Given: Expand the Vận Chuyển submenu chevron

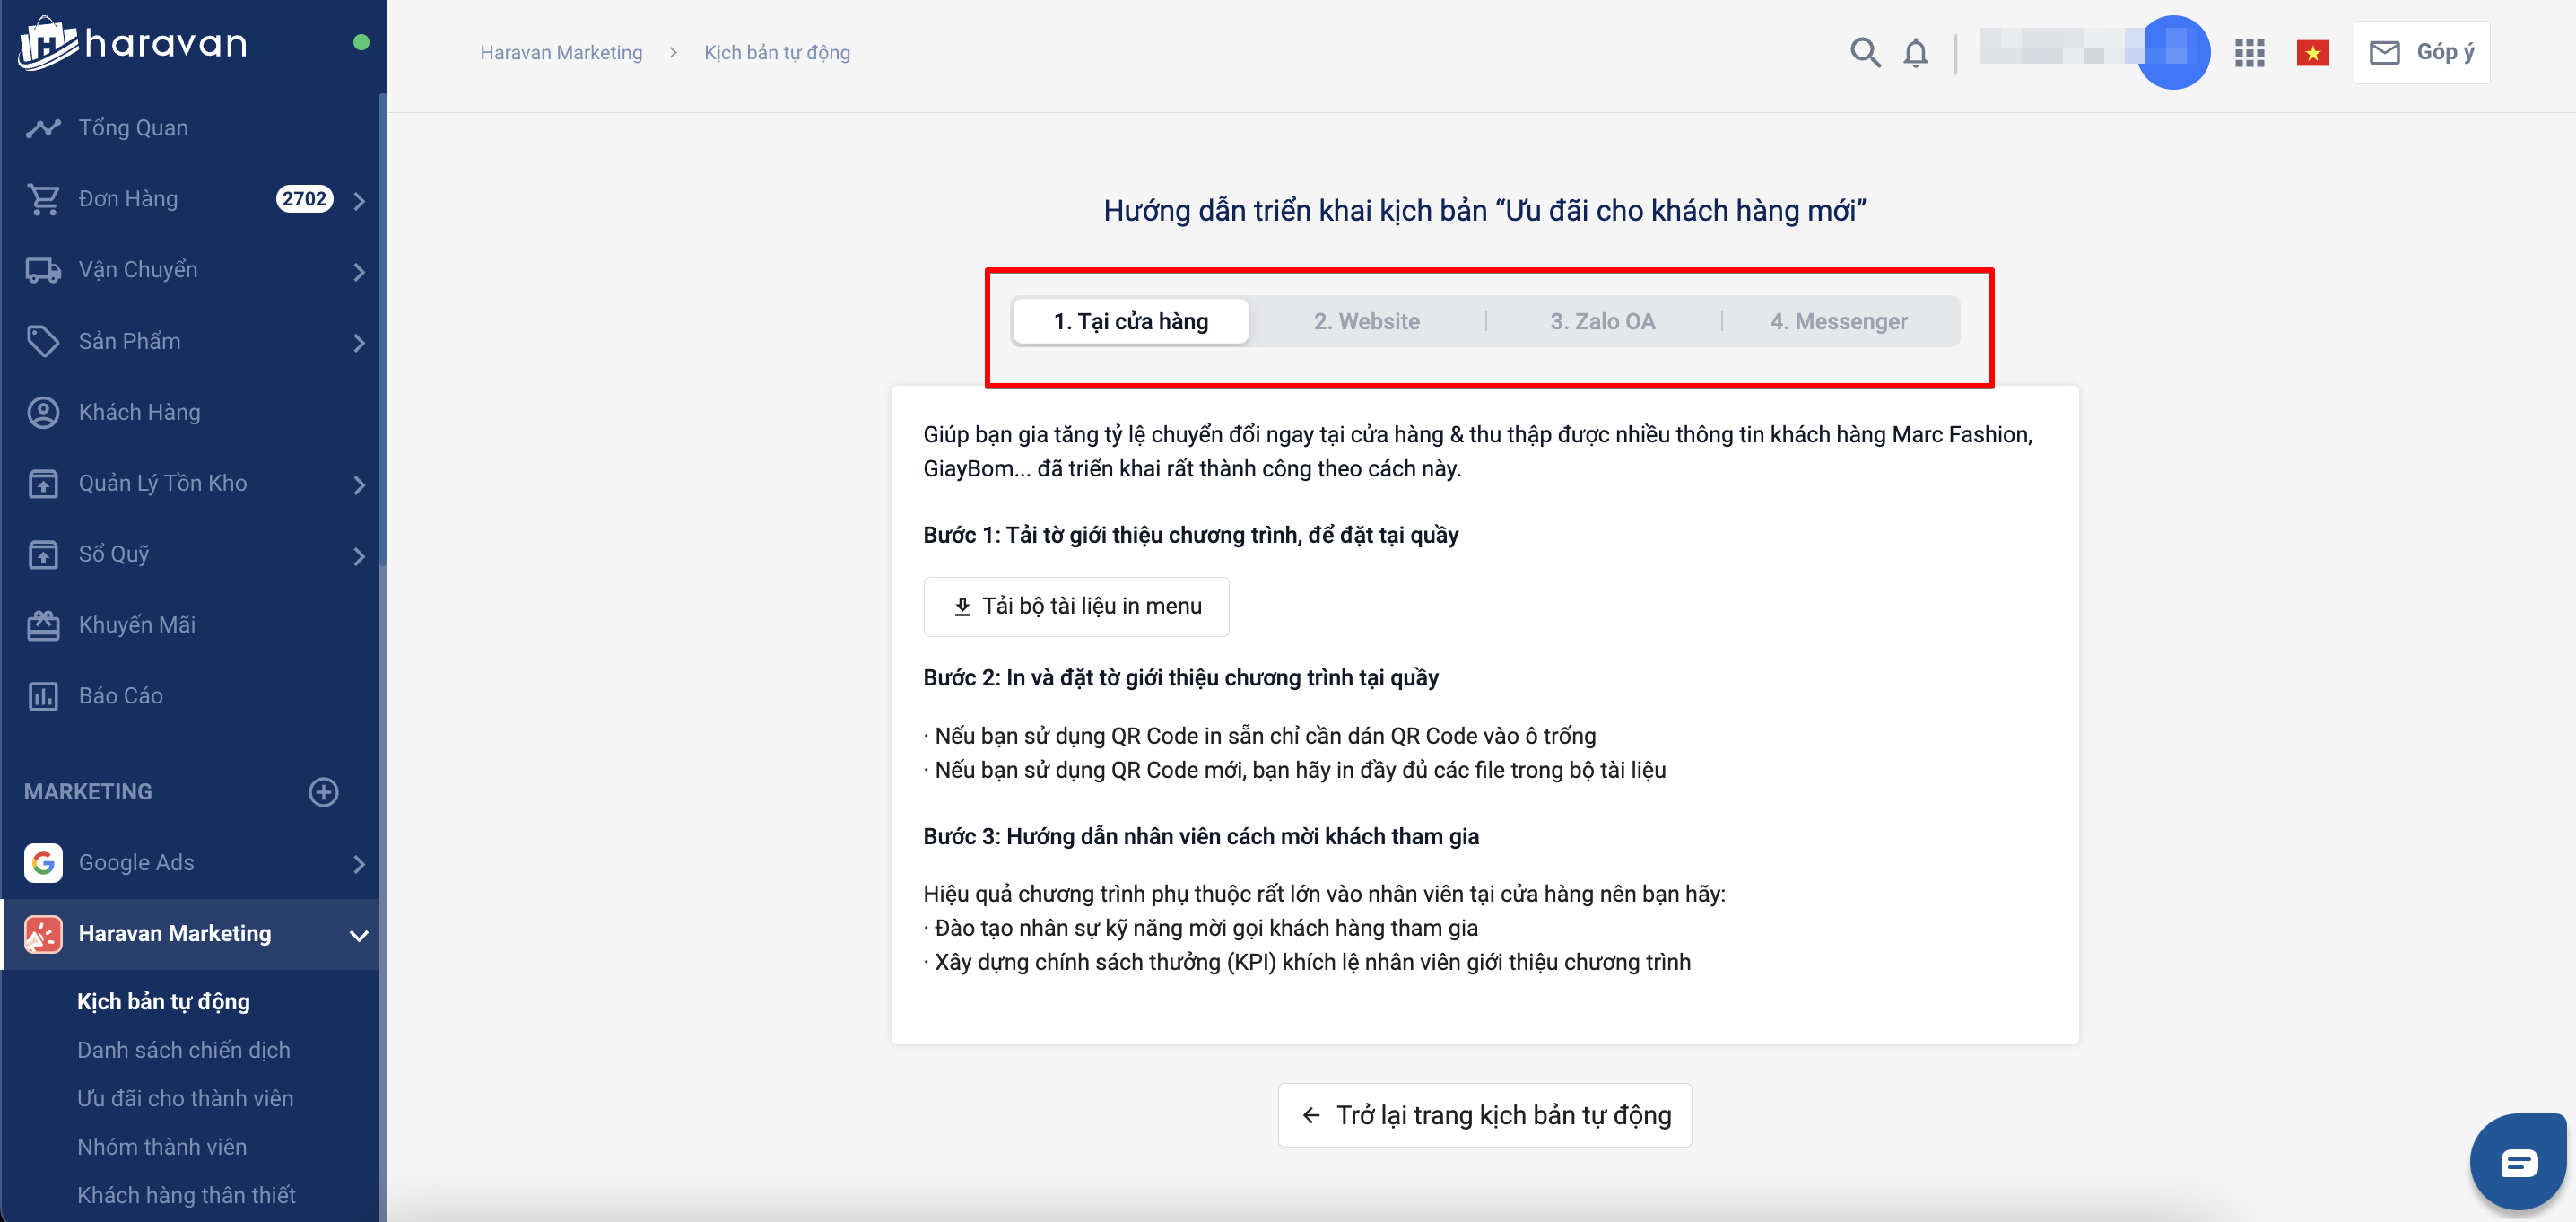Looking at the screenshot, I should pos(359,271).
